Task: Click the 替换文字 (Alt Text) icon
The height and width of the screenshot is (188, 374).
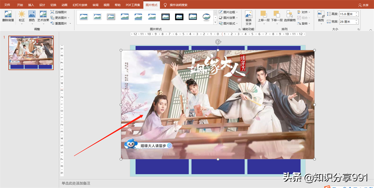Action: pyautogui.click(x=248, y=14)
